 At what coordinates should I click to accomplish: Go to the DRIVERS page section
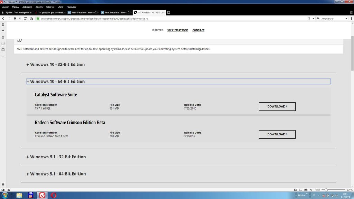(158, 30)
